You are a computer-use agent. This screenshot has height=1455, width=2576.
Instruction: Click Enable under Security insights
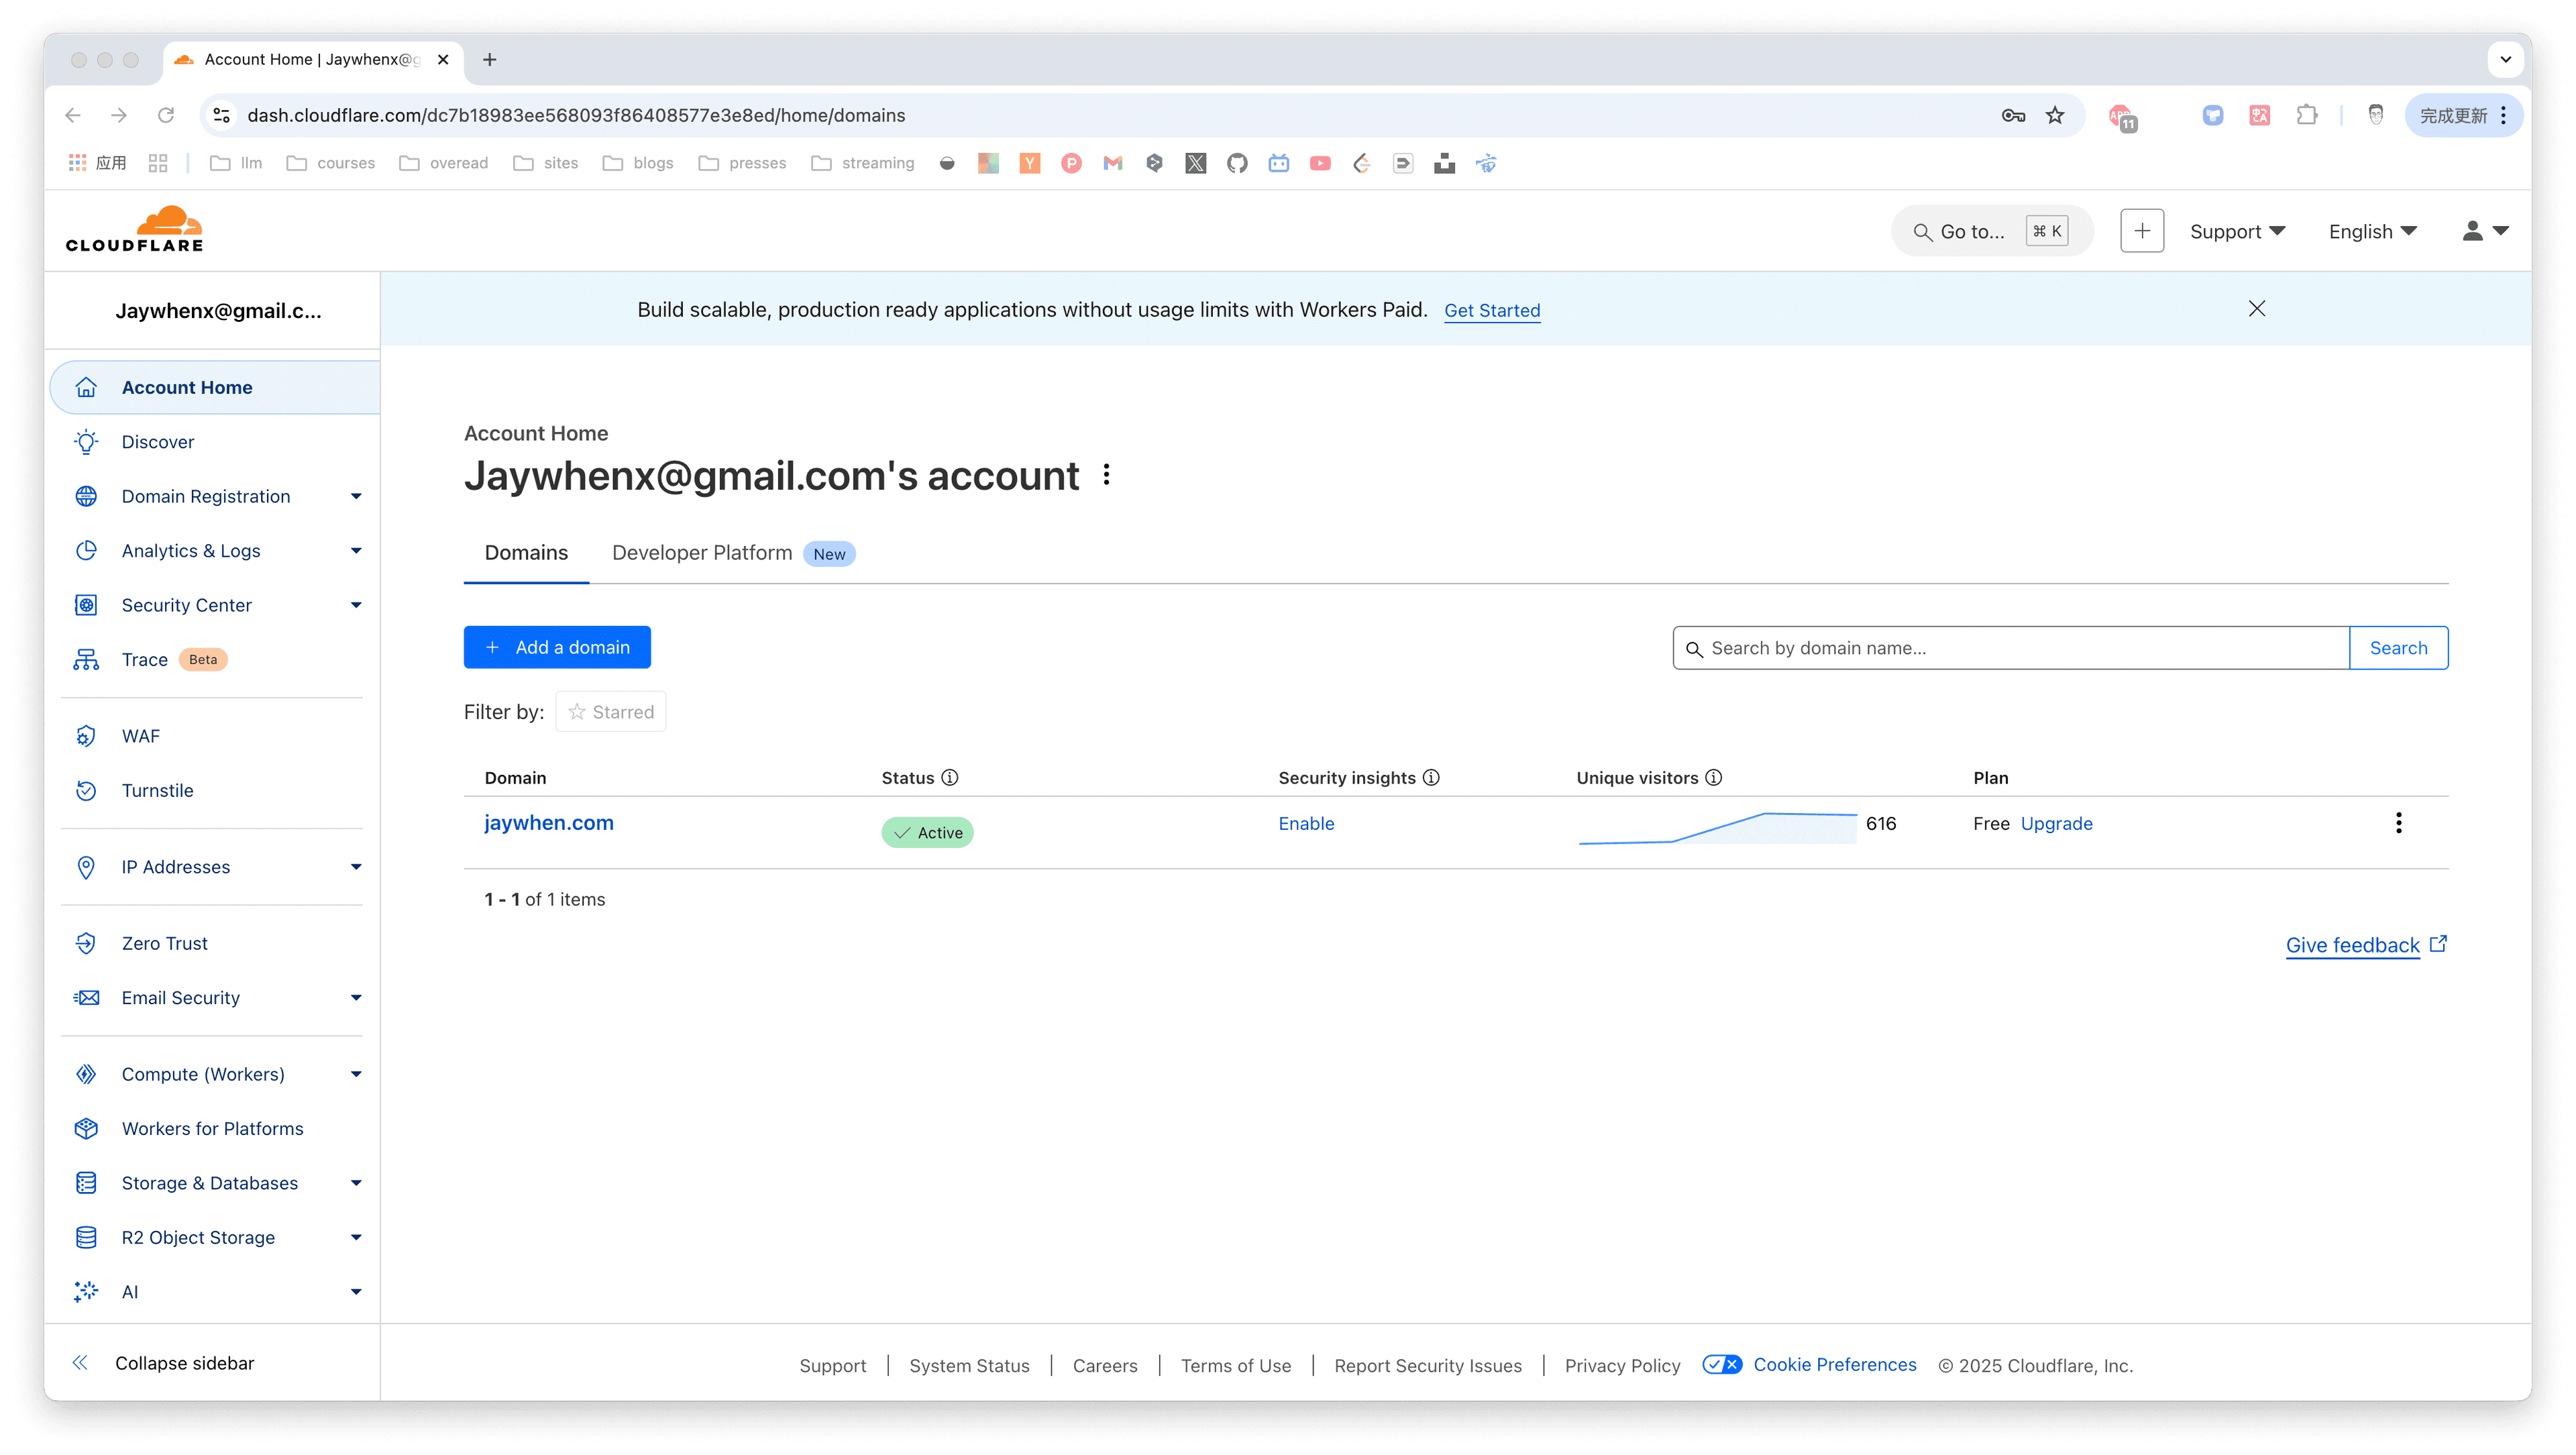[x=1306, y=823]
